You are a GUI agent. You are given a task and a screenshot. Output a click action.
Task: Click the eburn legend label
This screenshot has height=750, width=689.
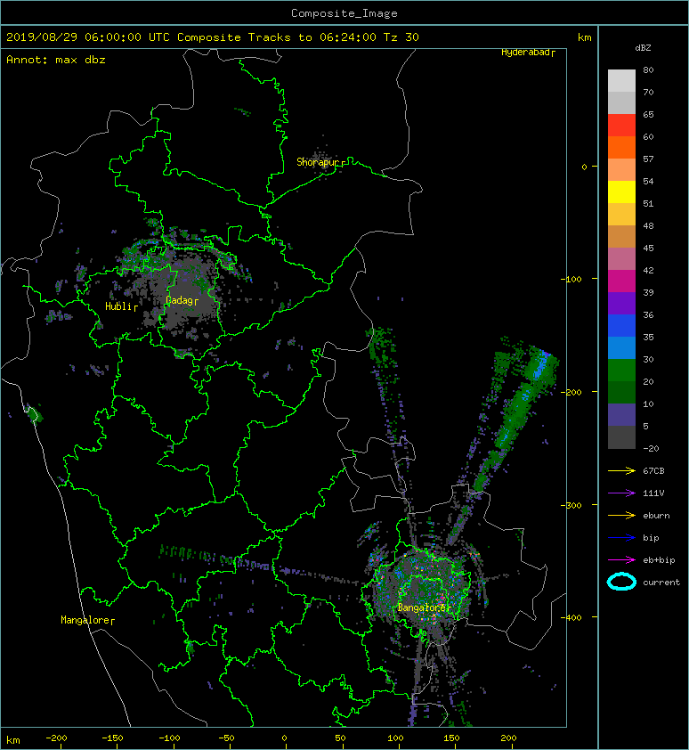(x=656, y=515)
